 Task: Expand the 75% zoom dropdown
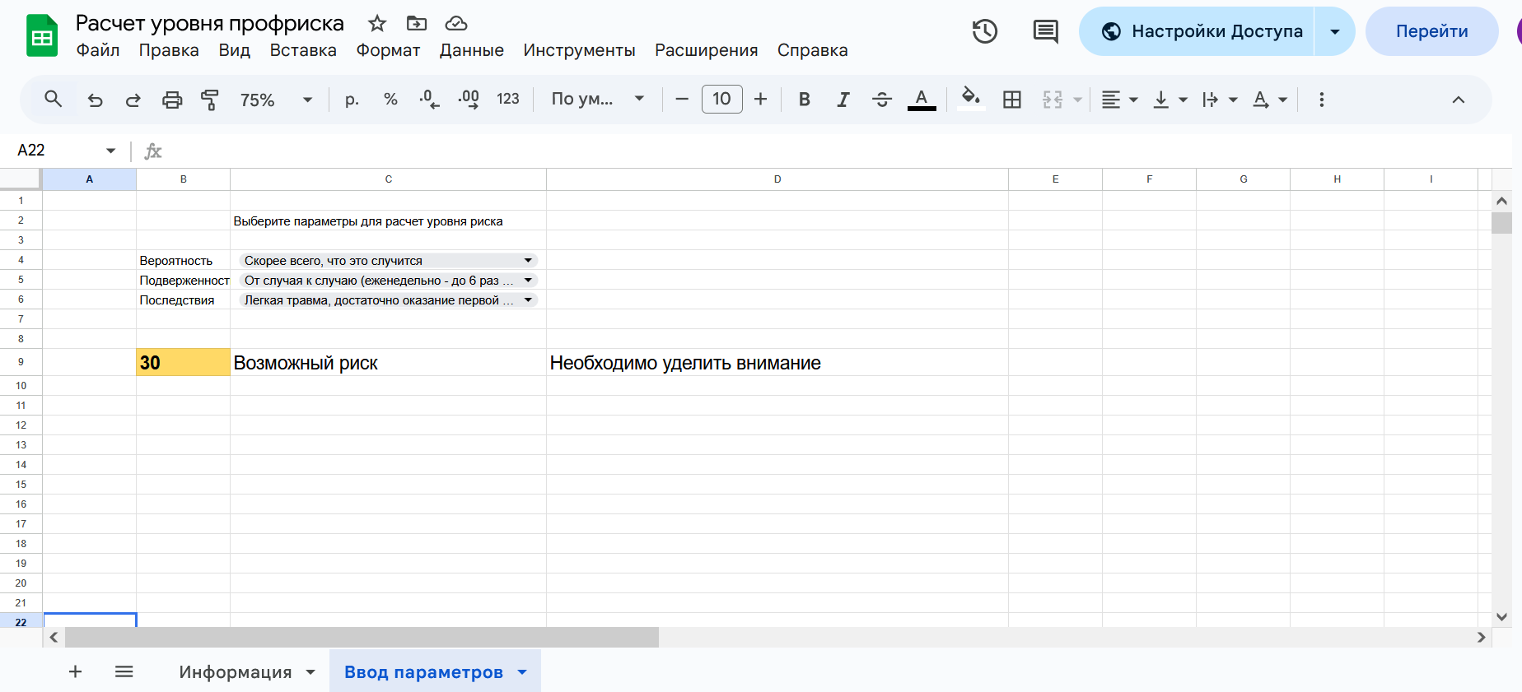click(307, 100)
